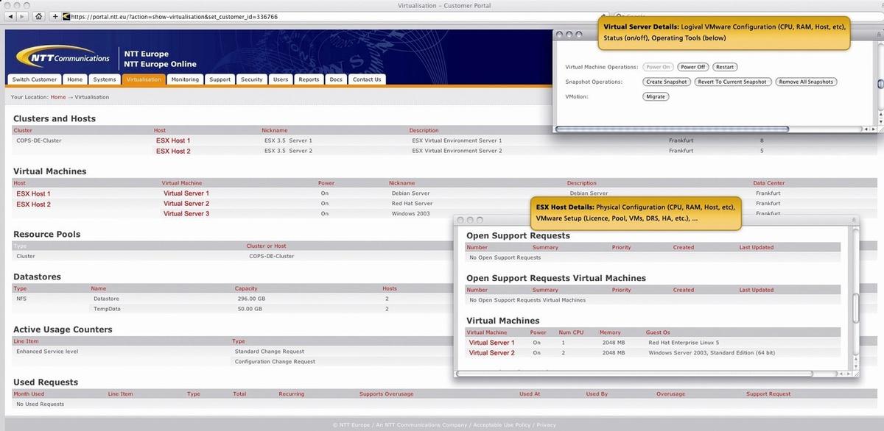This screenshot has width=884, height=431.
Task: Click the 'NFS' datastore type cell
Action: coord(21,299)
